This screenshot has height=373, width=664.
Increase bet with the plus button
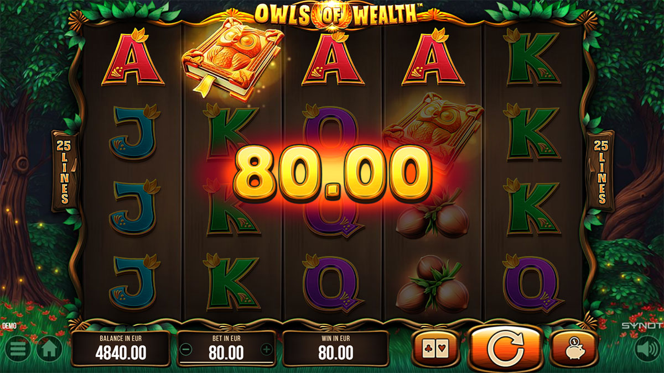click(x=267, y=349)
